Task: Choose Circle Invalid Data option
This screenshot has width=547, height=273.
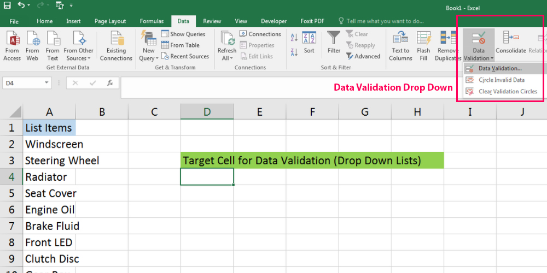Action: (501, 80)
